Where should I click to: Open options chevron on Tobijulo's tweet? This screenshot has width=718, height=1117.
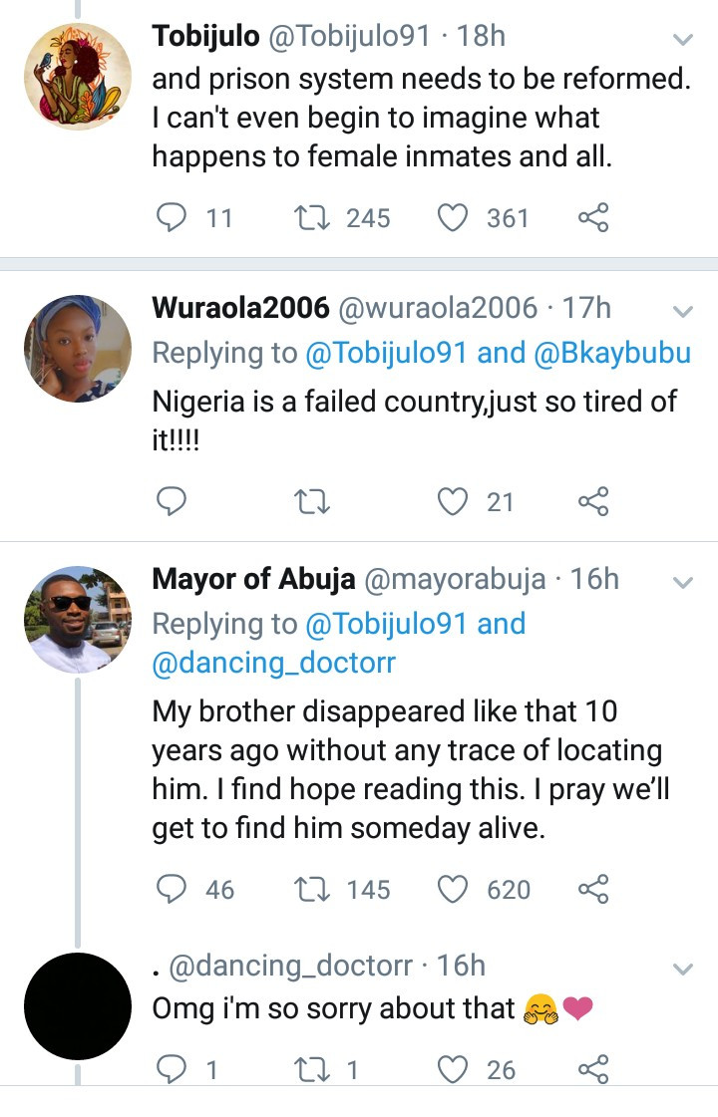coord(683,40)
